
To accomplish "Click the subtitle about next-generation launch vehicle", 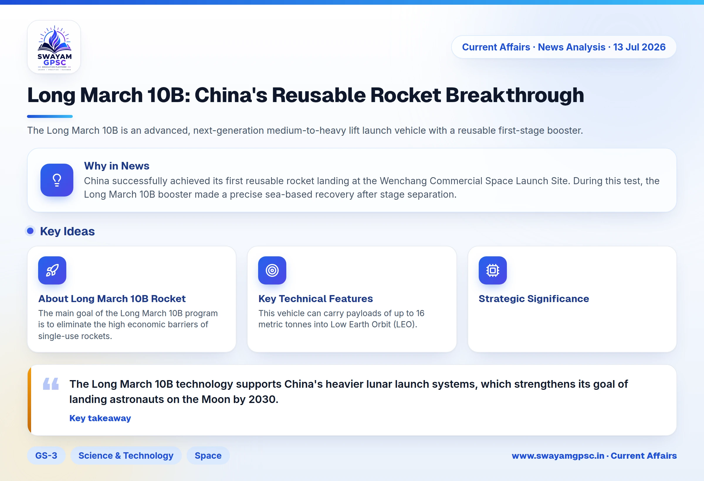I will (305, 131).
